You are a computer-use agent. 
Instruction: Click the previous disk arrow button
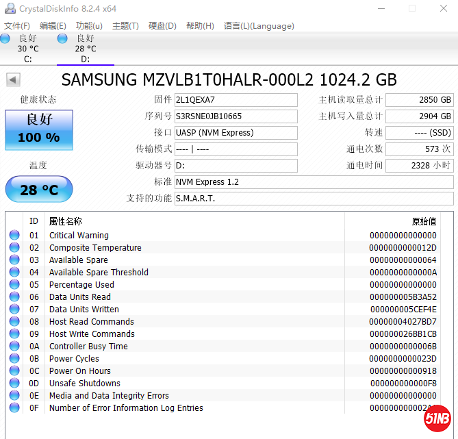[x=13, y=80]
